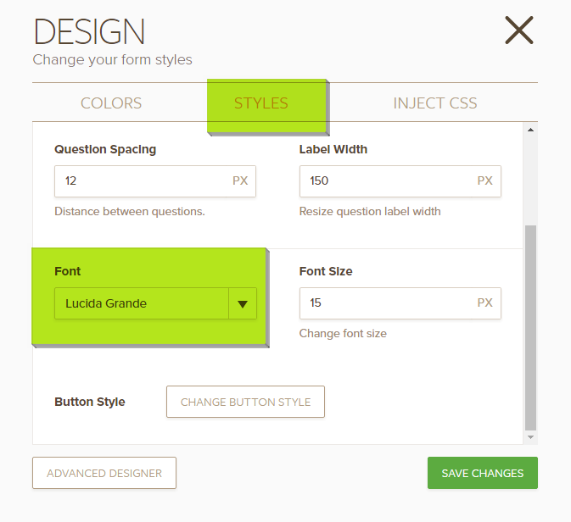The height and width of the screenshot is (522, 571).
Task: Expand the Font dropdown arrow
Action: [x=242, y=304]
